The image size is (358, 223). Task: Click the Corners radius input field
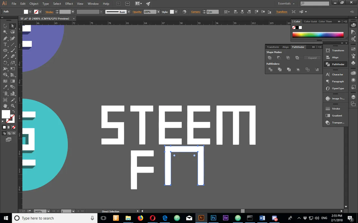coord(213,12)
